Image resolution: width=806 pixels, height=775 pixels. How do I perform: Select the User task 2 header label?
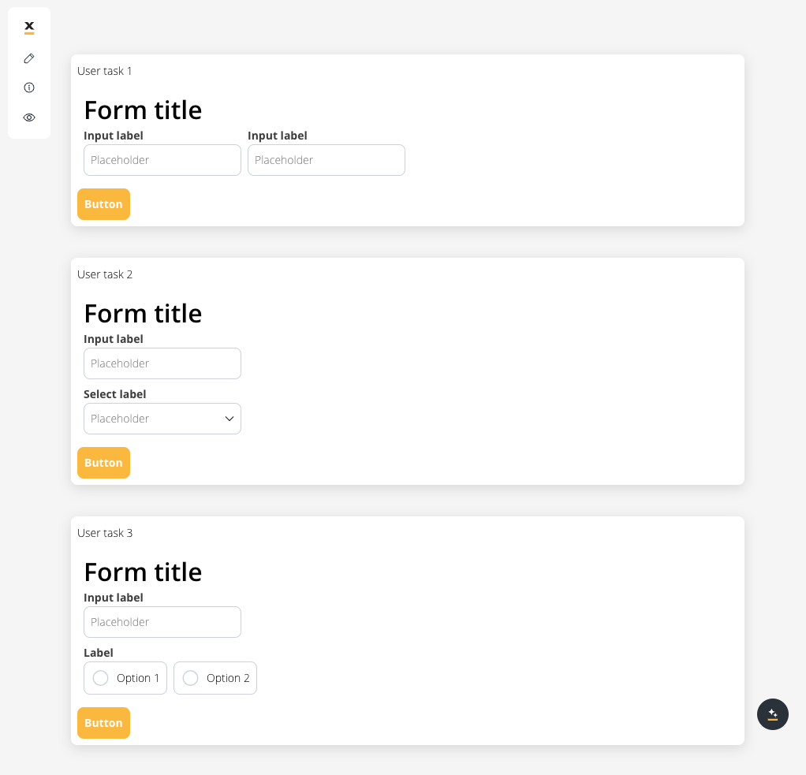pyautogui.click(x=105, y=274)
